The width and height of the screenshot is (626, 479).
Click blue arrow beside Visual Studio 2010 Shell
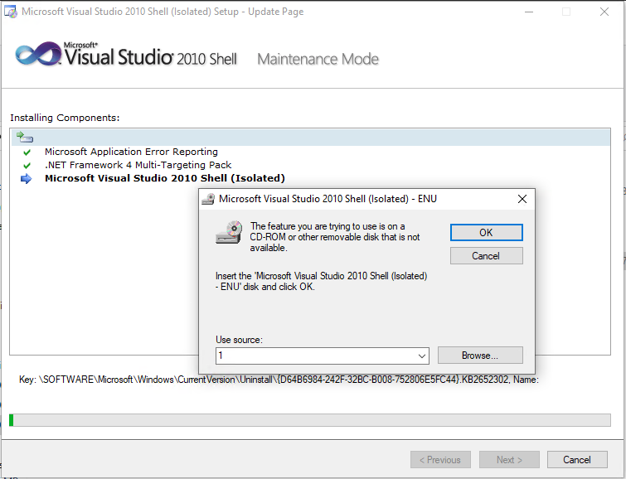pyautogui.click(x=26, y=178)
